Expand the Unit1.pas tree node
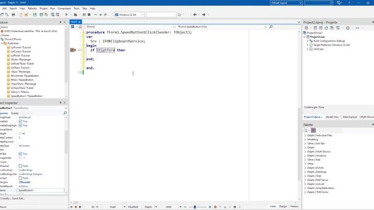 pos(307,49)
